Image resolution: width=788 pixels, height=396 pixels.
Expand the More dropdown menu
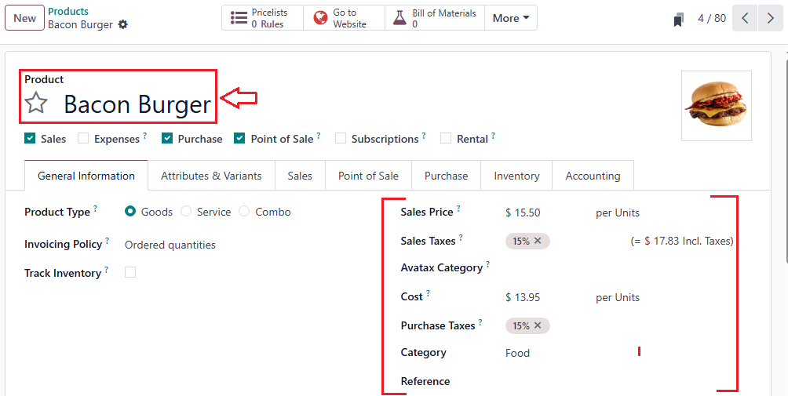511,18
